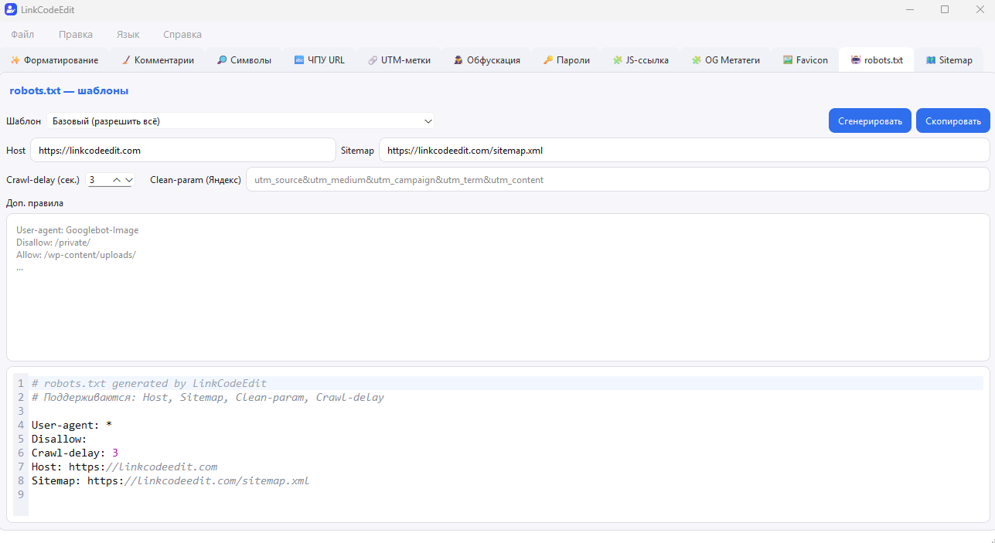Click the detective icon on the Обфускация tab
Screen dimensions: 995x543
click(x=458, y=60)
